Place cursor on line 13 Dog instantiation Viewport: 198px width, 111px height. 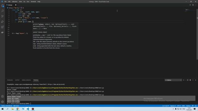point(20,33)
